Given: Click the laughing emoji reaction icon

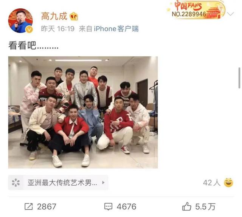Looking at the screenshot, I should pos(228,183).
